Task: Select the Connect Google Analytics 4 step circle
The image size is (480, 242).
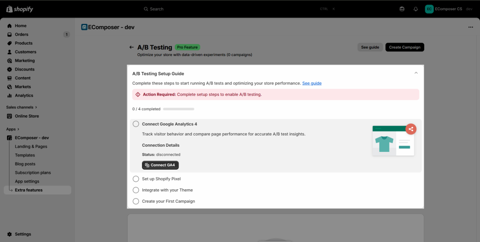Action: coord(136,124)
